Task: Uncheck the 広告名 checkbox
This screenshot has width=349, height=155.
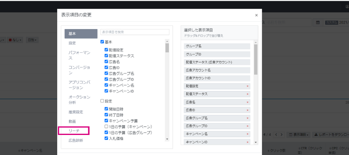Action: coord(106,61)
